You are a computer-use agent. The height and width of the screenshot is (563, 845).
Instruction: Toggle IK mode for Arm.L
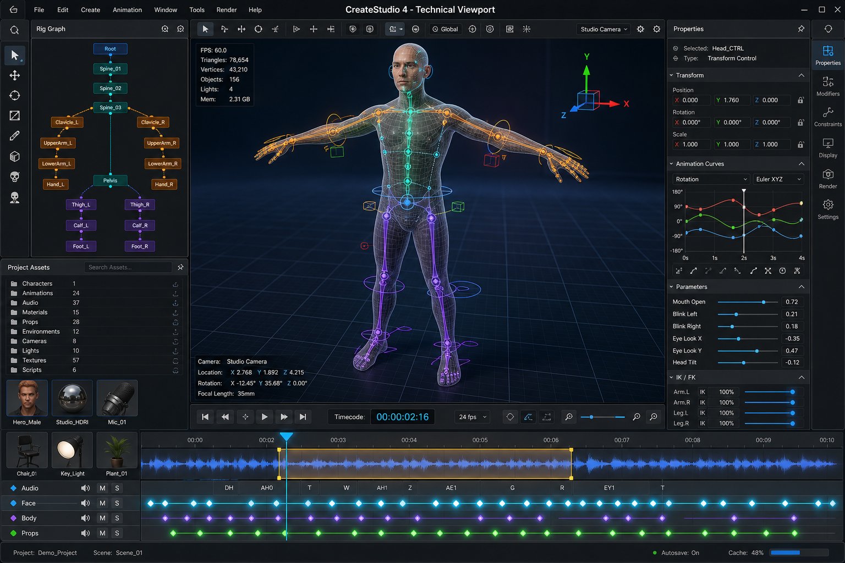tap(703, 392)
